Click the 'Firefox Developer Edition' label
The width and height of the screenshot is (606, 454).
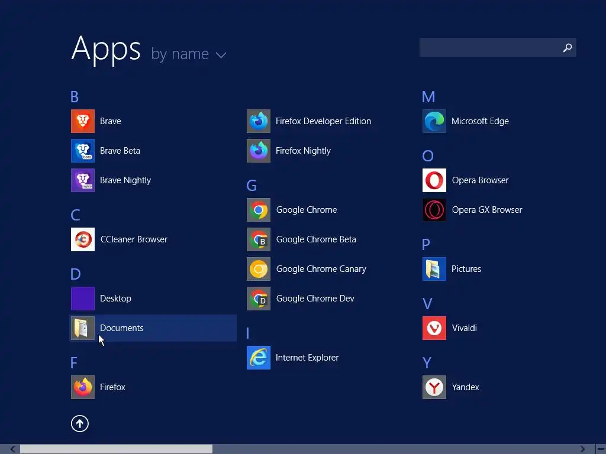tap(324, 121)
